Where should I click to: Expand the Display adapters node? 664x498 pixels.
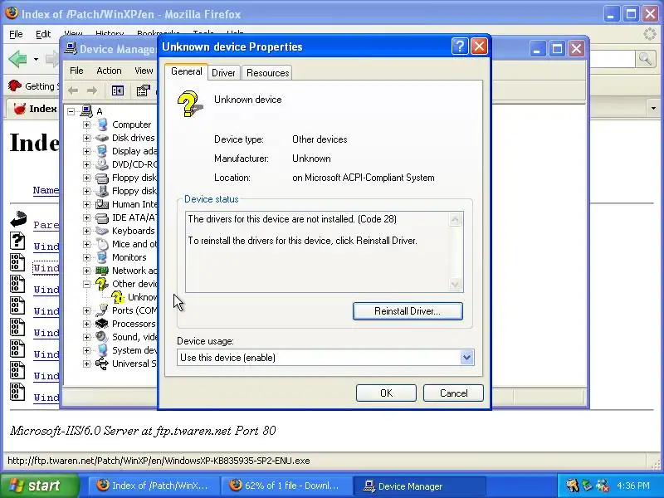[x=87, y=151]
